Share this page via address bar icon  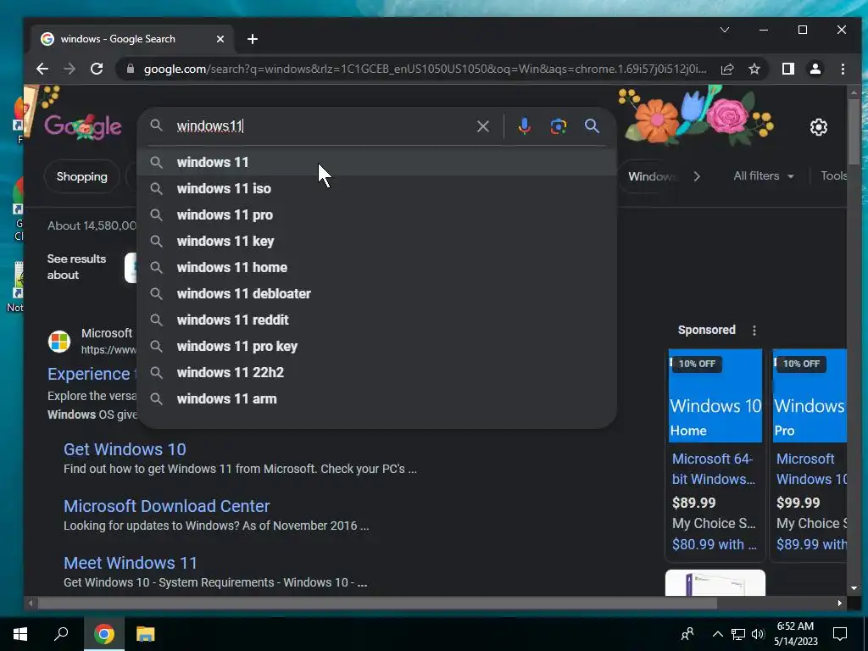pyautogui.click(x=727, y=69)
